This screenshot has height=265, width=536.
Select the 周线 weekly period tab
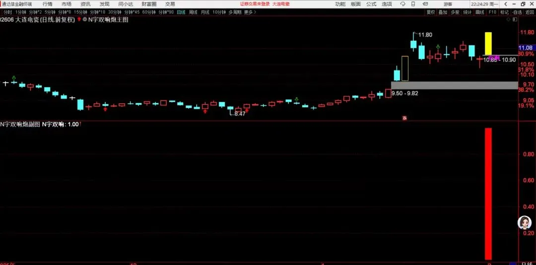(x=193, y=12)
